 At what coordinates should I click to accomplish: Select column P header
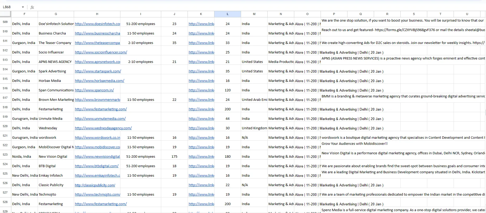pyautogui.click(x=334, y=14)
